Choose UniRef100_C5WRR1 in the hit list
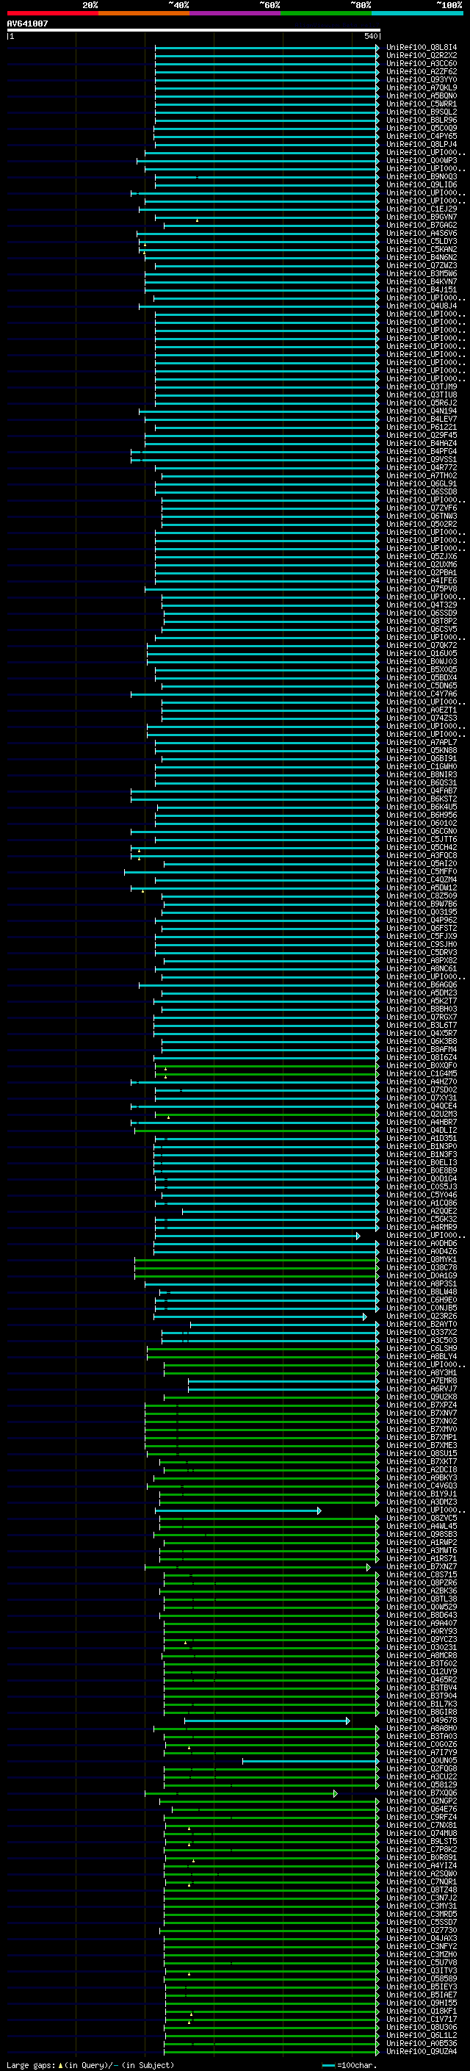Screen dimensions: 470x2071 421,104
